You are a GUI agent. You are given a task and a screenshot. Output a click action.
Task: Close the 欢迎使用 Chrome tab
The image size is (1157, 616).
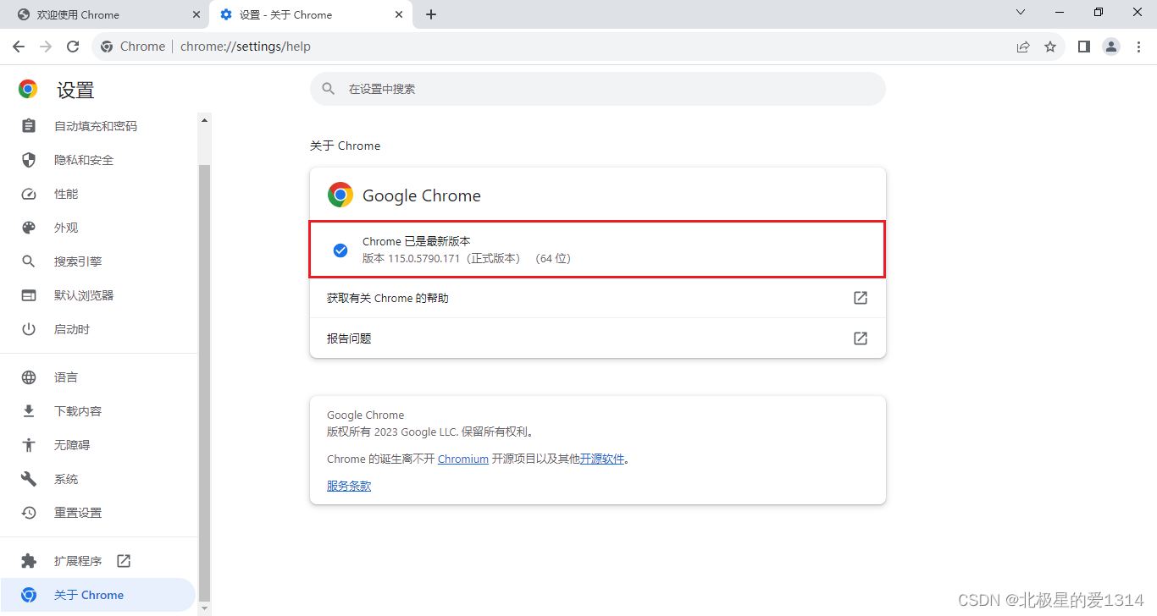(197, 14)
